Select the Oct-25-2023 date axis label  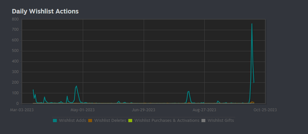[265, 110]
